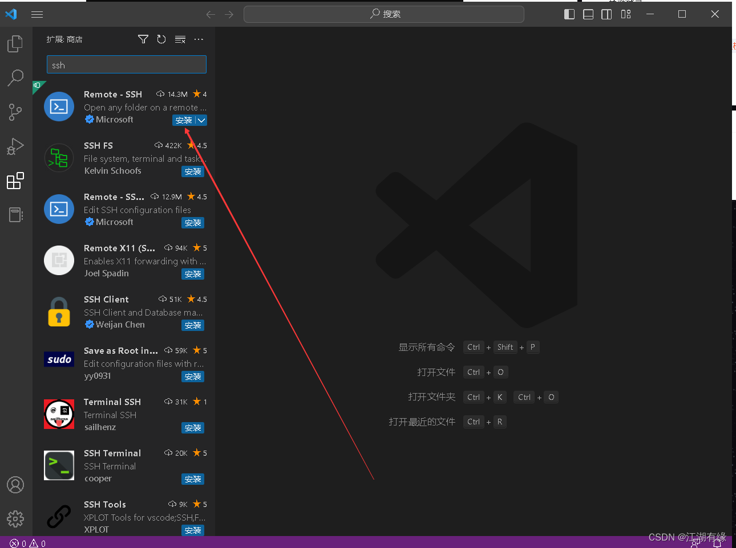Open the Manage gear menu

click(x=15, y=519)
